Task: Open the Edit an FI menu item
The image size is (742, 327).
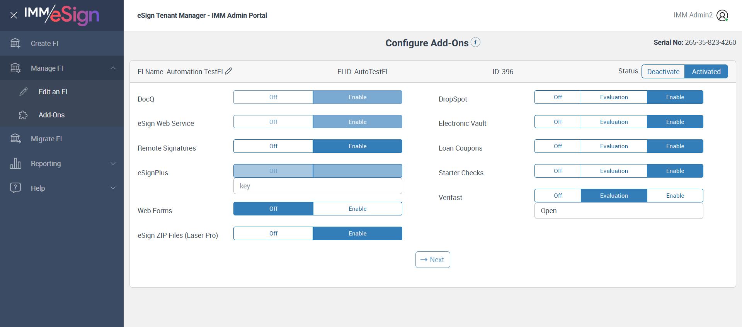Action: pos(53,92)
